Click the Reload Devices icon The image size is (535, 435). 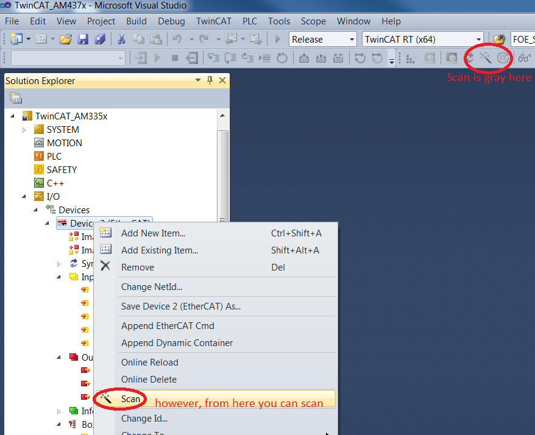[x=470, y=58]
